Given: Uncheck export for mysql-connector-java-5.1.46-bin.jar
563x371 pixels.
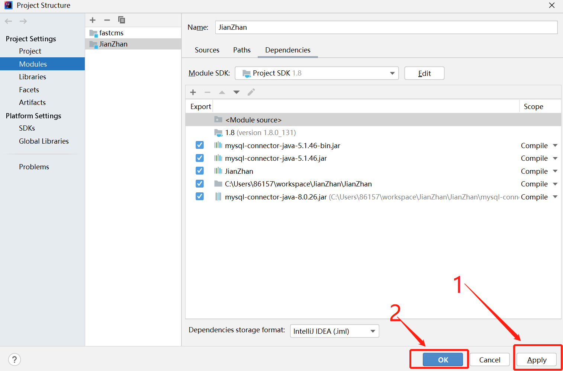Looking at the screenshot, I should pyautogui.click(x=200, y=145).
